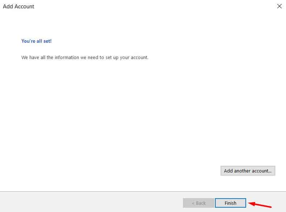Click the gray footer bar left of Back
Image resolution: width=286 pixels, height=212 pixels.
pyautogui.click(x=91, y=202)
